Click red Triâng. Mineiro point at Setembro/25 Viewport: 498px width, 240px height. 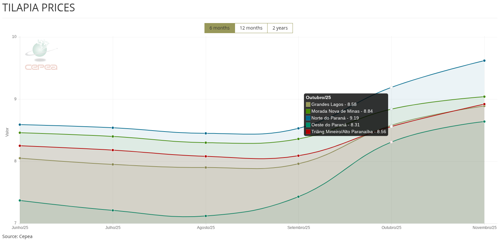click(298, 156)
